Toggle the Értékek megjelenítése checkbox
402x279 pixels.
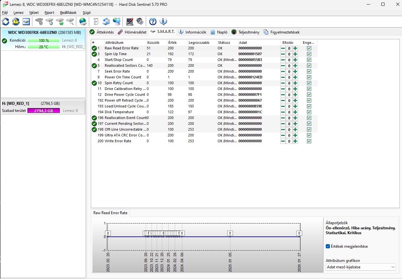click(x=328, y=246)
